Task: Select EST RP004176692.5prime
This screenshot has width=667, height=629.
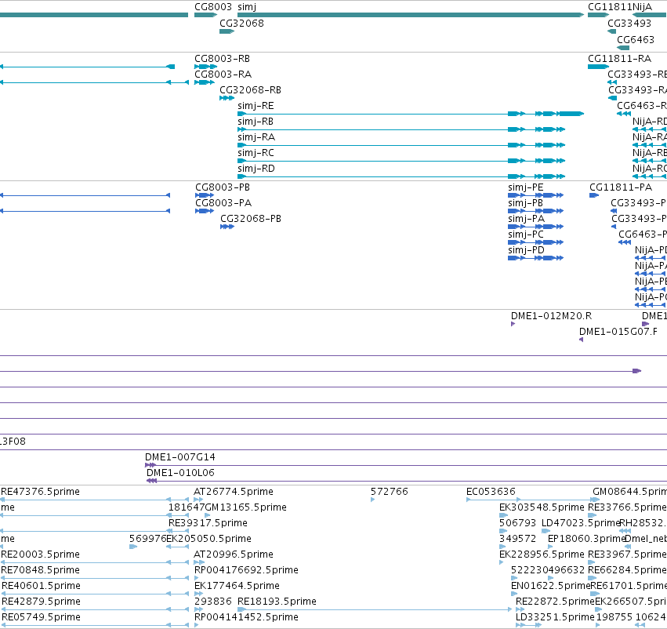Action: tap(246, 570)
